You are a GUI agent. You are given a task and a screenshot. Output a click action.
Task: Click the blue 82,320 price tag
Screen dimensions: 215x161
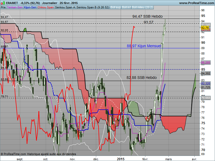click(x=206, y=83)
